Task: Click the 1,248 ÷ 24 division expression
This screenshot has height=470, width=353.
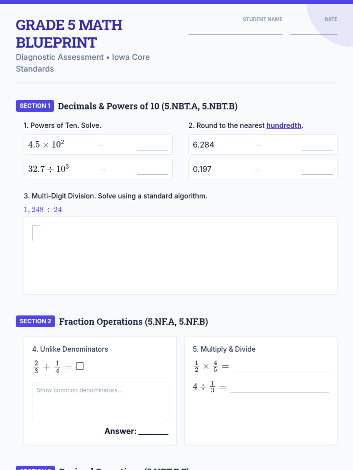Action: tap(43, 209)
